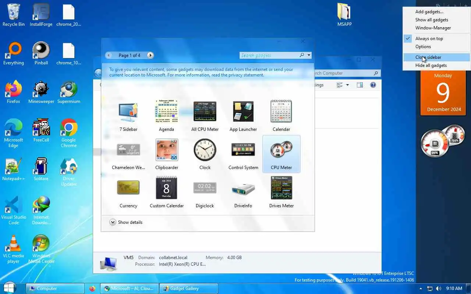Open Internet Download Manager shortcut
Viewport: 471px width, 294px height.
41,211
